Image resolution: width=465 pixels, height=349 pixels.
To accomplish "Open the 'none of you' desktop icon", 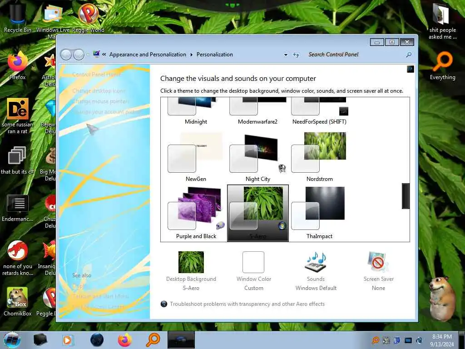I will tap(18, 258).
